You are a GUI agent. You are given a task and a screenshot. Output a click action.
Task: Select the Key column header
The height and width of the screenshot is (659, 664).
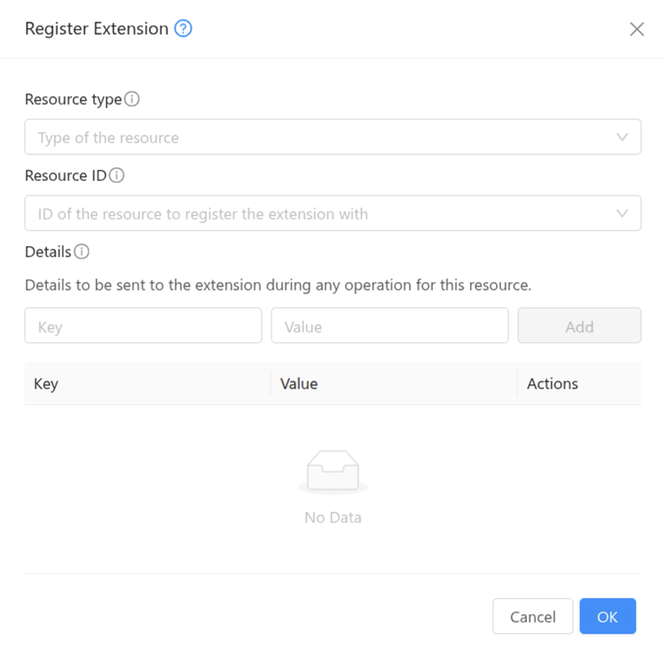point(45,383)
